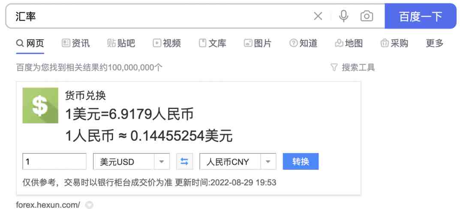Click the currency amount input field

[x=54, y=162]
